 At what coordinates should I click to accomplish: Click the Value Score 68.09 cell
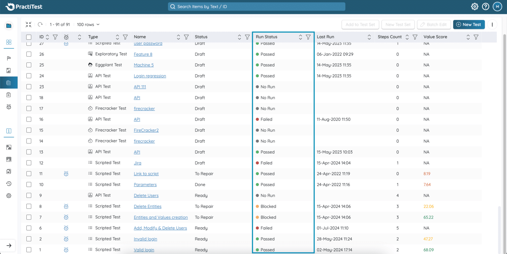(x=428, y=250)
